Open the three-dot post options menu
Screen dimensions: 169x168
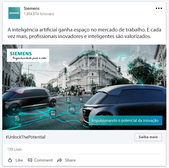point(159,8)
